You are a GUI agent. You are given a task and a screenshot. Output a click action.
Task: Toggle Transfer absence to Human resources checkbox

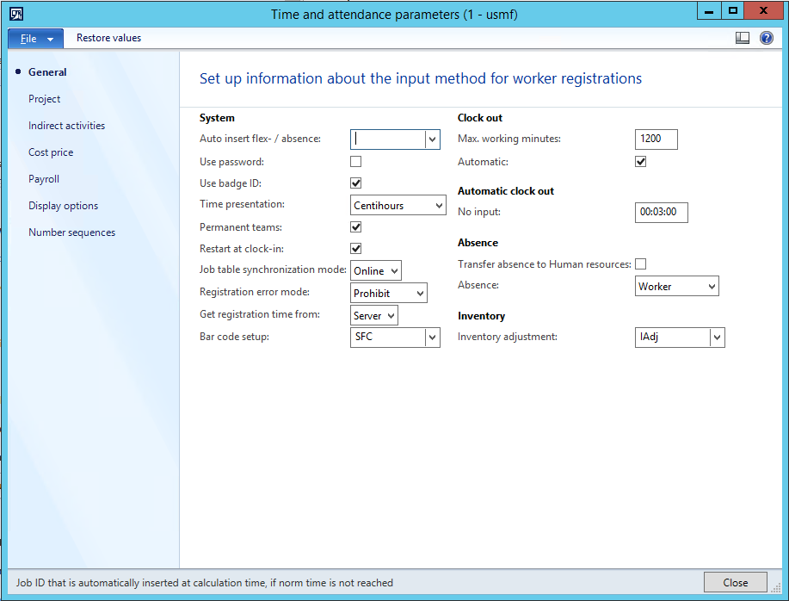[x=640, y=264]
